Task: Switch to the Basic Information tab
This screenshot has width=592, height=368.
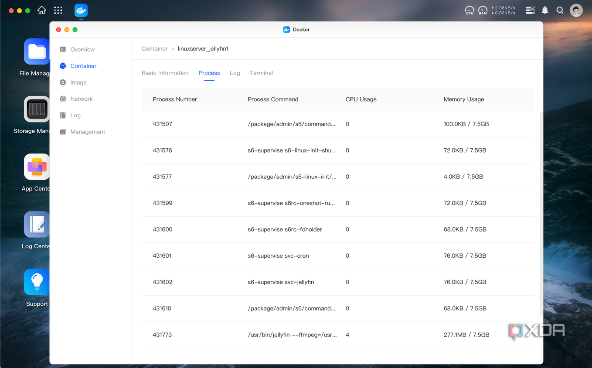Action: pos(165,73)
